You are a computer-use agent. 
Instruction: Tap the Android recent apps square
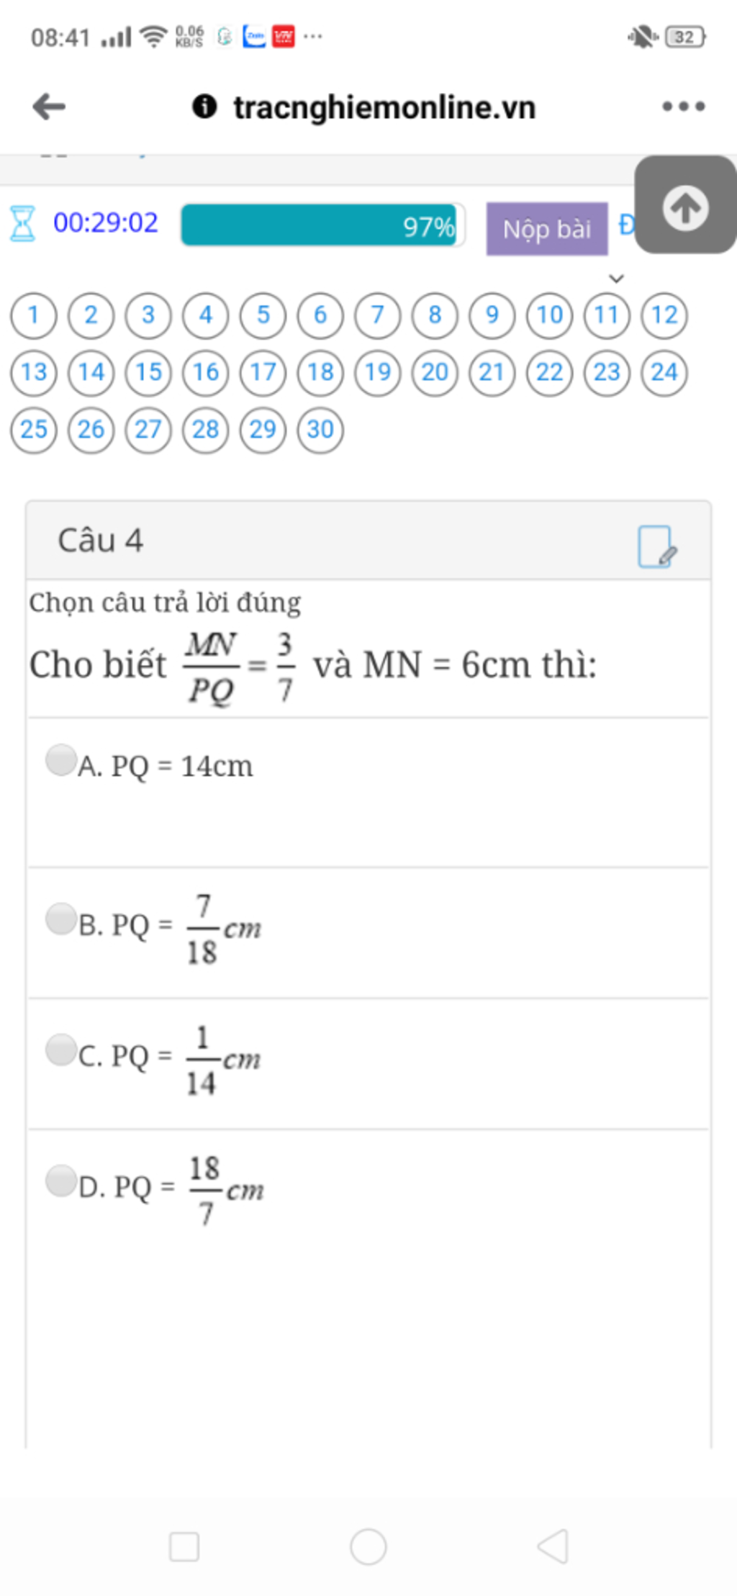(184, 1546)
